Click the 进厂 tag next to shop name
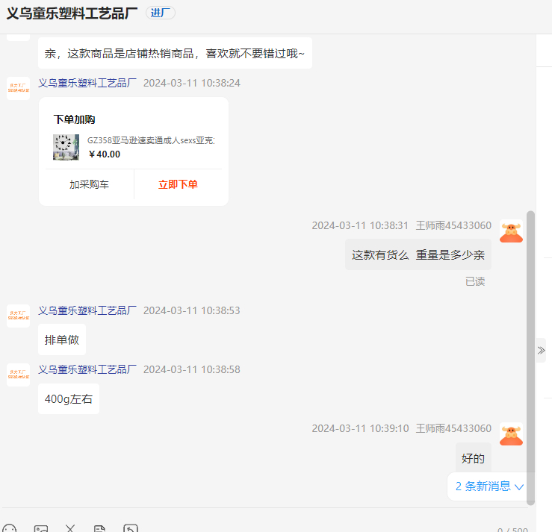The image size is (552, 532). tap(160, 13)
